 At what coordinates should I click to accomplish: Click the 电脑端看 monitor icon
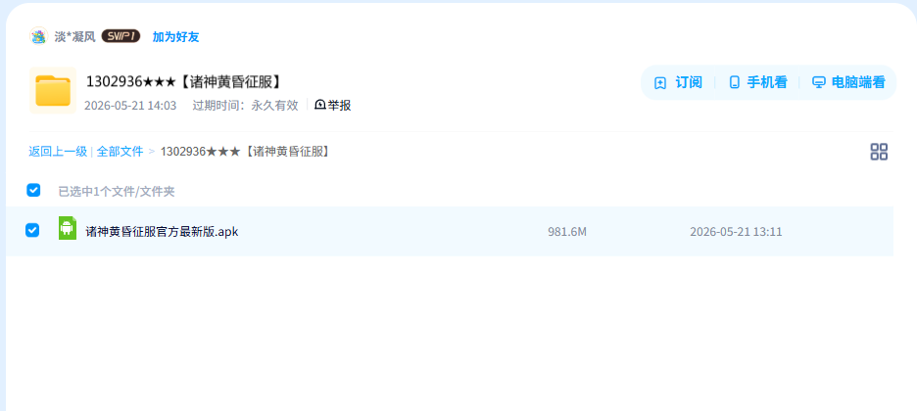tap(819, 83)
